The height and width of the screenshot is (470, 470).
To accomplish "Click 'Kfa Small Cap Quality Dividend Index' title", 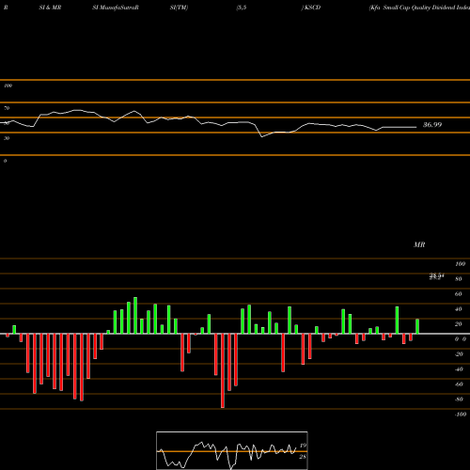I will click(420, 8).
